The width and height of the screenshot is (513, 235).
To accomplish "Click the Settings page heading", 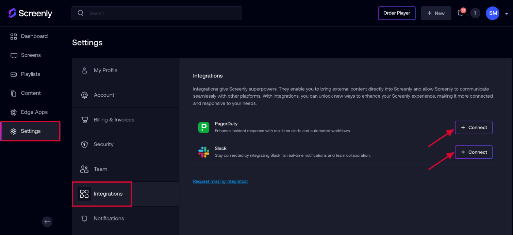I will click(x=87, y=43).
